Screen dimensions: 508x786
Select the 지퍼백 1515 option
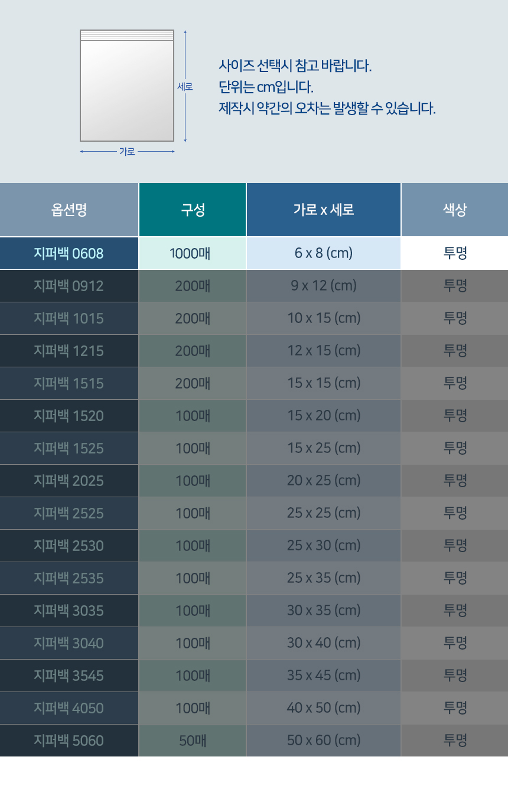click(69, 383)
